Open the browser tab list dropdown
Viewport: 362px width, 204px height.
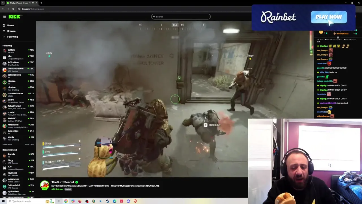pyautogui.click(x=3, y=3)
